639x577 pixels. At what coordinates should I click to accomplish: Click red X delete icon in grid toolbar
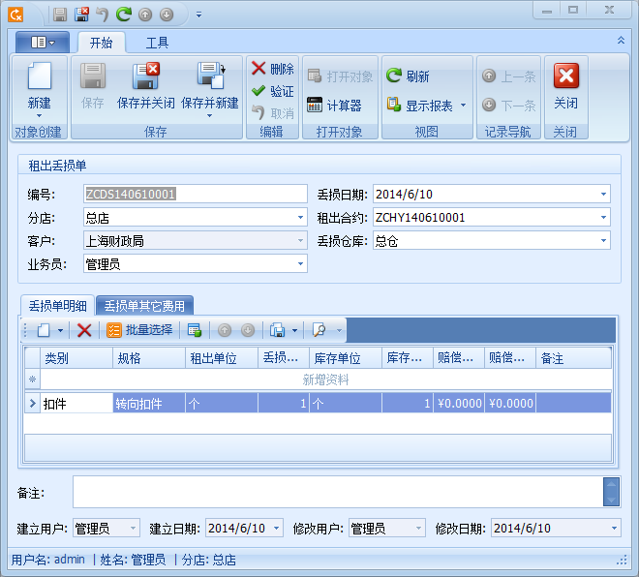(x=84, y=330)
